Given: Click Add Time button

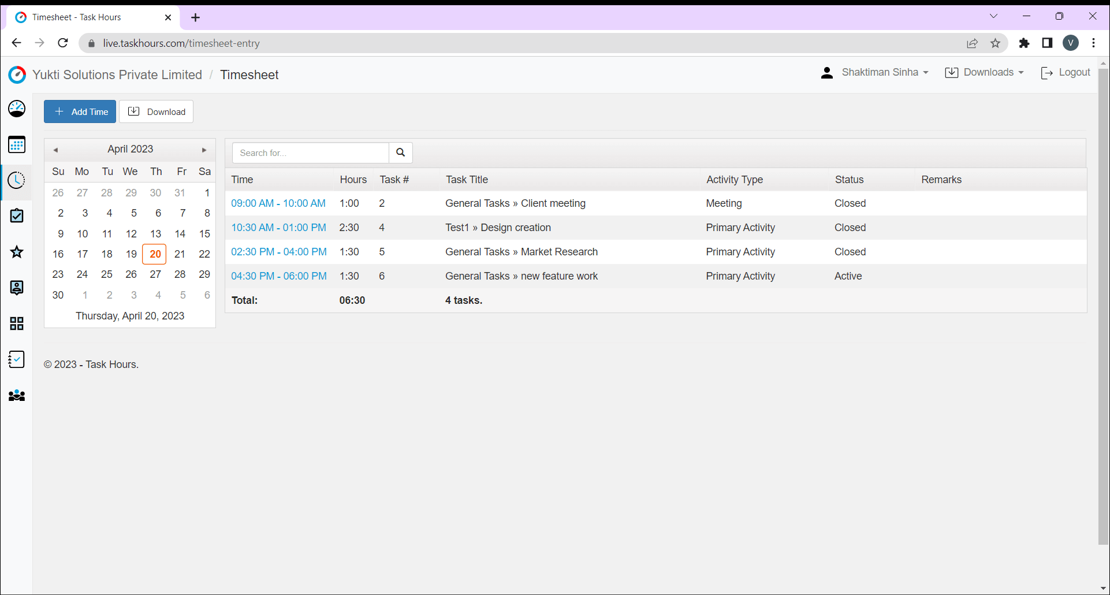Looking at the screenshot, I should [x=80, y=111].
